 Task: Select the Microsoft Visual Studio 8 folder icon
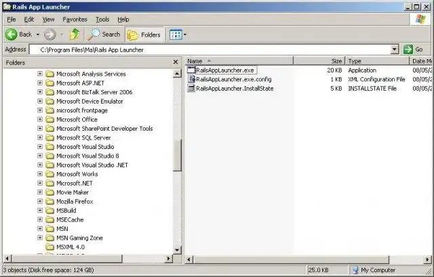(50, 156)
